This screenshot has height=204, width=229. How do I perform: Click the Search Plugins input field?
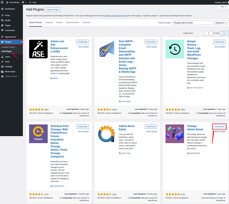(x=192, y=23)
